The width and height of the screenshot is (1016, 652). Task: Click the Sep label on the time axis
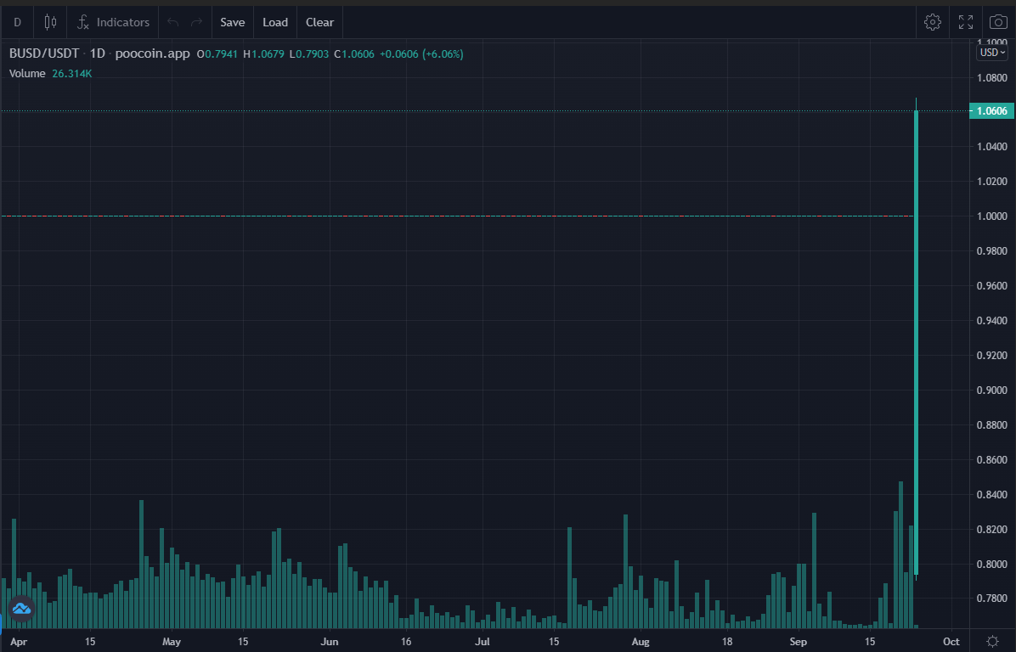coord(799,642)
